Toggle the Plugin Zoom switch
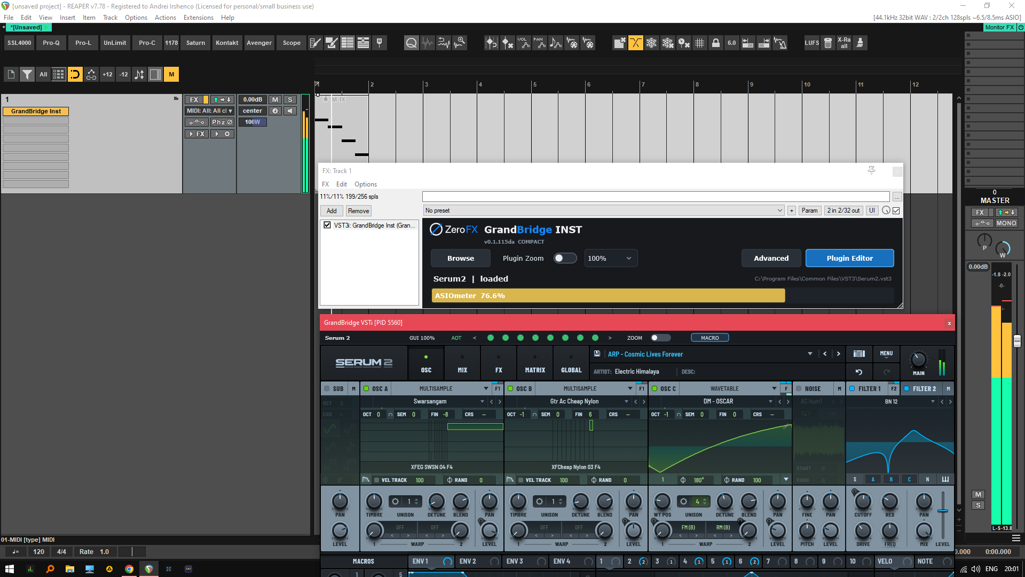 [565, 258]
